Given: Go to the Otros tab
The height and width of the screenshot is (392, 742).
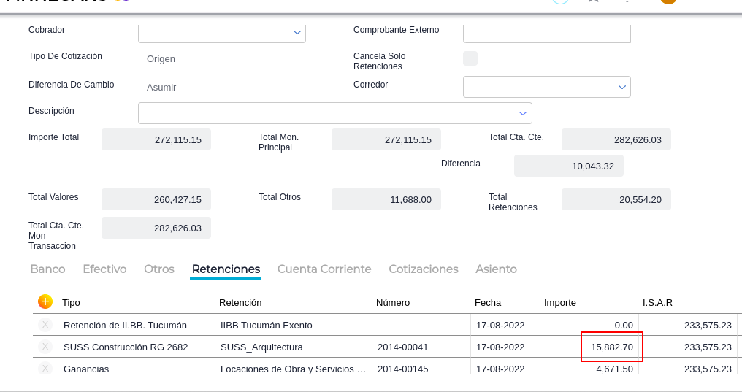Looking at the screenshot, I should point(159,269).
